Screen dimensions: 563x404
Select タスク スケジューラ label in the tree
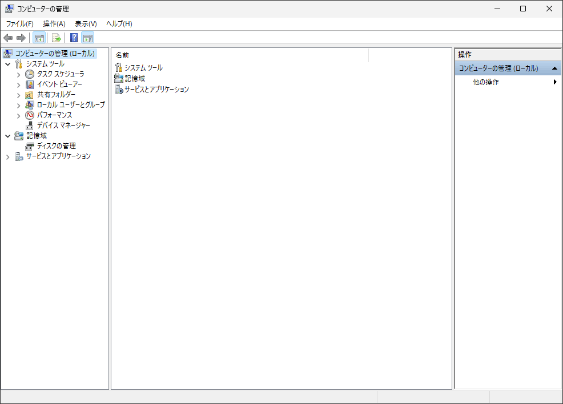[x=61, y=74]
